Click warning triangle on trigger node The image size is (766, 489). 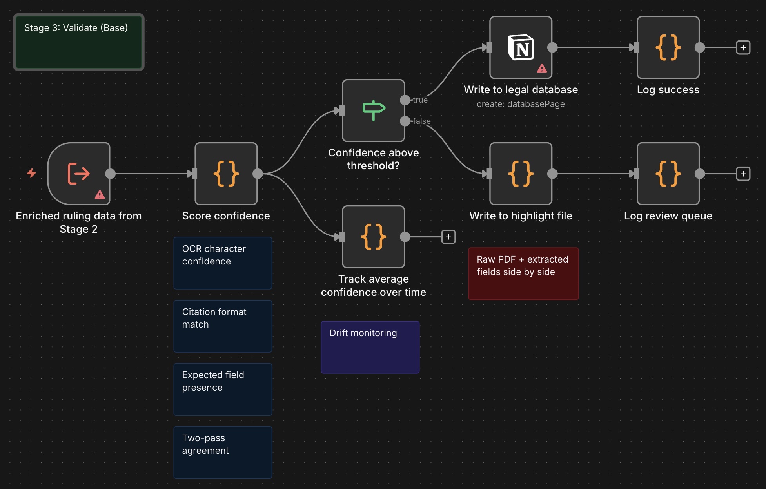coord(100,195)
